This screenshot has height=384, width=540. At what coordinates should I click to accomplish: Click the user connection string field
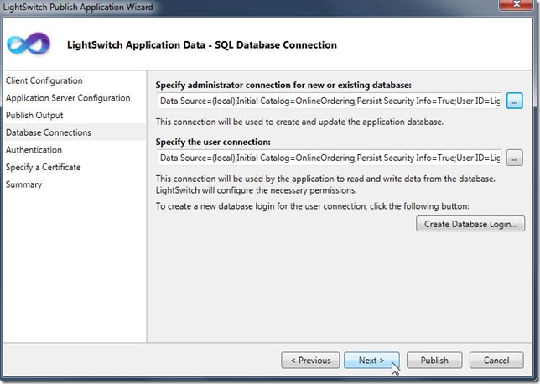coord(330,158)
